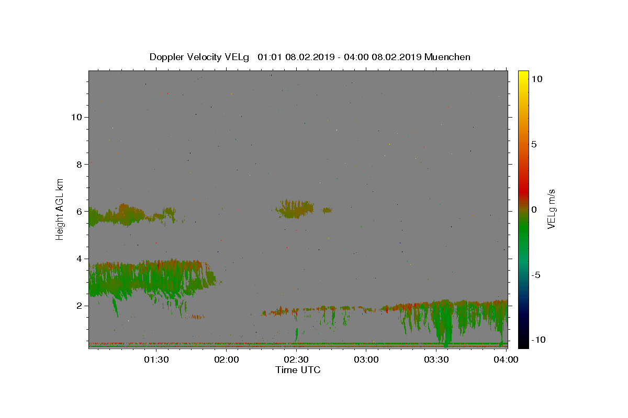Click the colorbar value 0
Viewport: 628px width, 418px height.
click(x=534, y=210)
